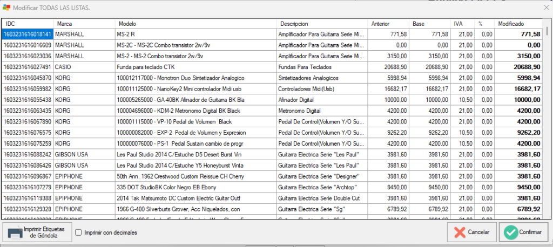Click IDC cell 160323161688242
Image resolution: width=553 pixels, height=247 pixels.
28,154
